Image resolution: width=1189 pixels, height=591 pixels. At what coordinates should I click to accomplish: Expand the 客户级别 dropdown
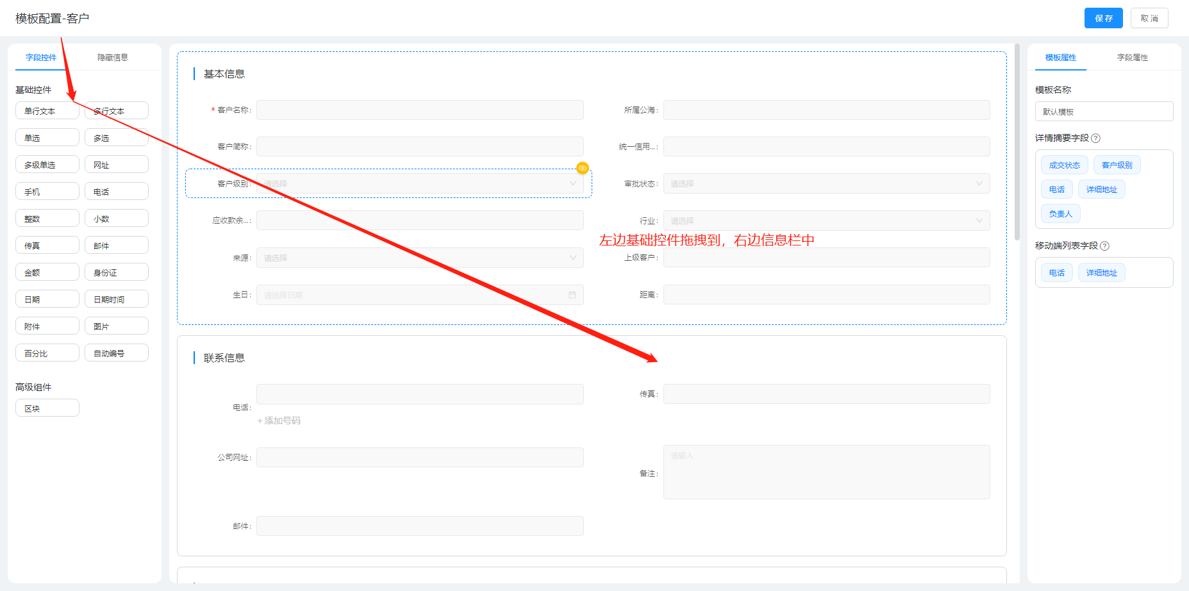pyautogui.click(x=420, y=183)
